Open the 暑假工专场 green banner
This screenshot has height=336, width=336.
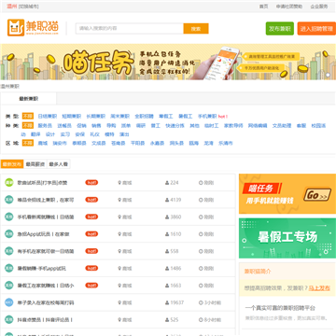287,238
